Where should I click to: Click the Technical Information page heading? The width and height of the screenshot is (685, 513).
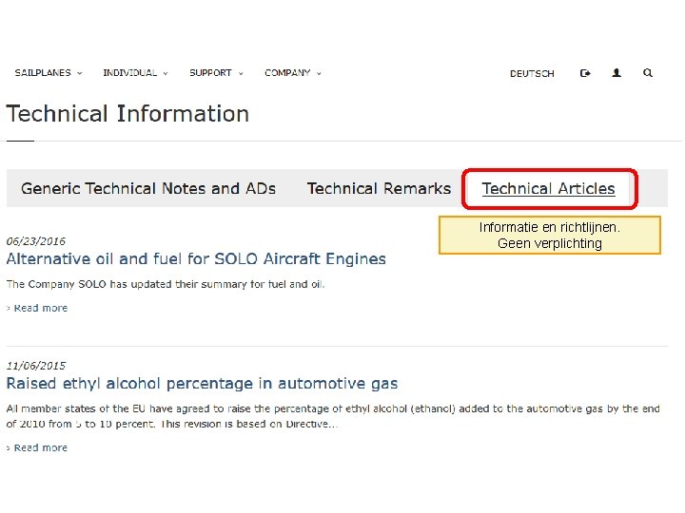tap(127, 114)
